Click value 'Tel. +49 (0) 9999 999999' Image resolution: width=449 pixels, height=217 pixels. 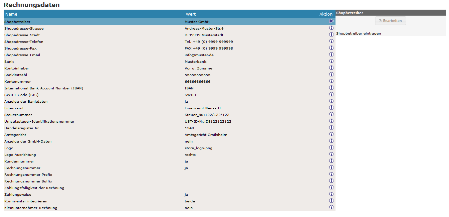point(209,42)
